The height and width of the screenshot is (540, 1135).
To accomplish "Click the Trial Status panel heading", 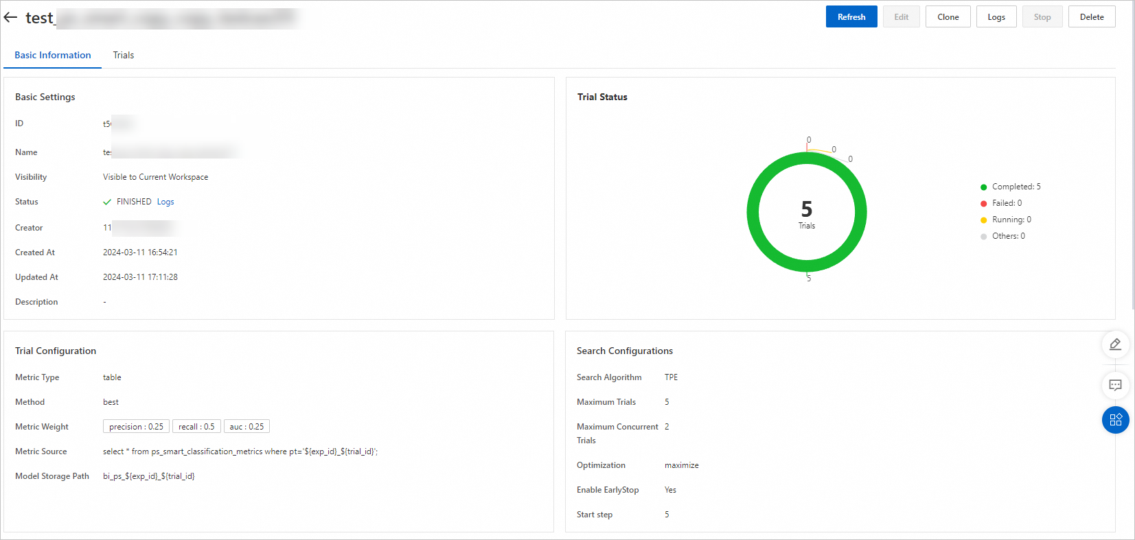I will coord(602,97).
